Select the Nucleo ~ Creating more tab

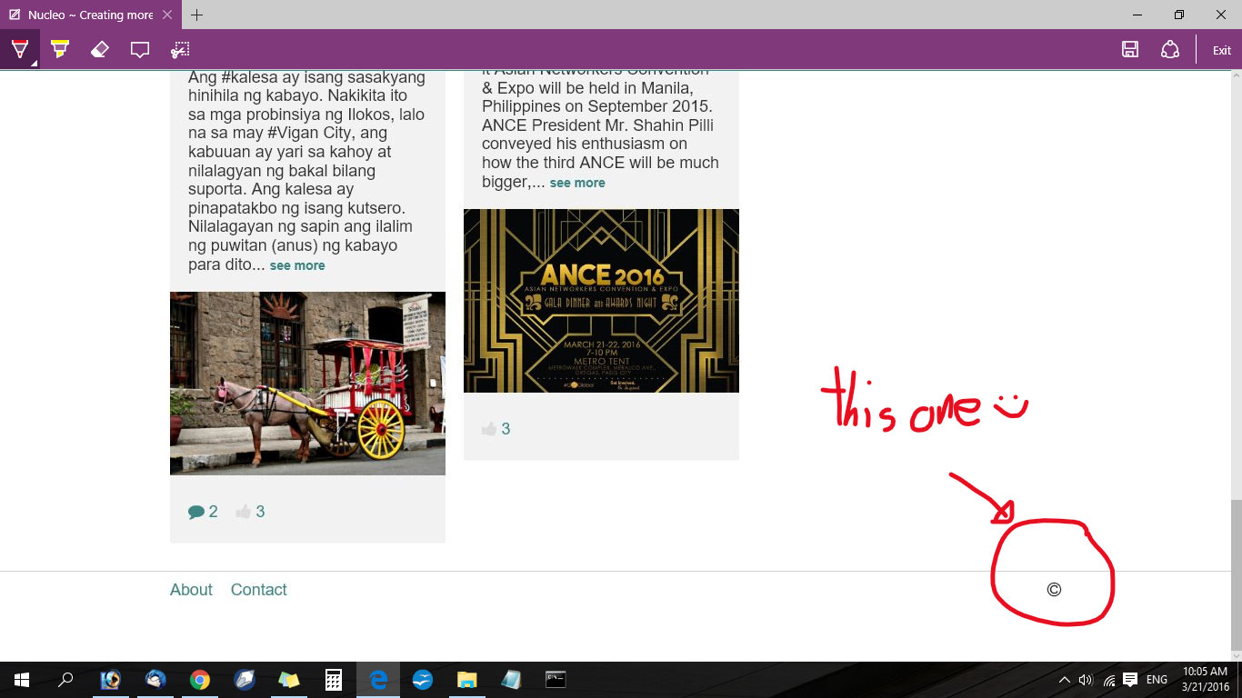(x=90, y=15)
